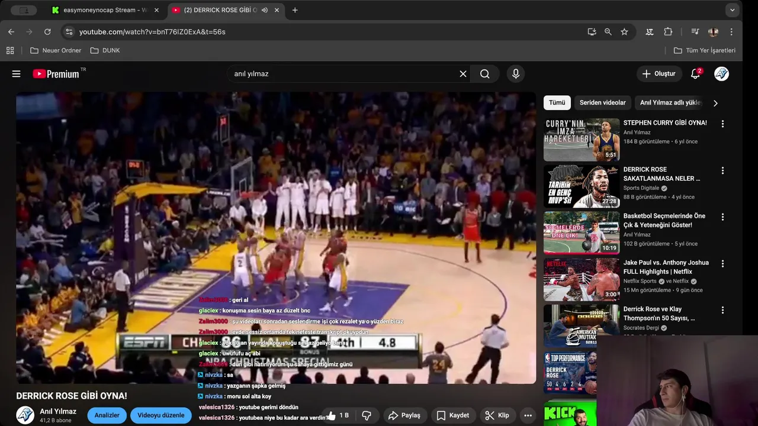This screenshot has height=426, width=758.
Task: Open options for the Derrick Rose ve Klay Thompson video
Action: [x=722, y=310]
